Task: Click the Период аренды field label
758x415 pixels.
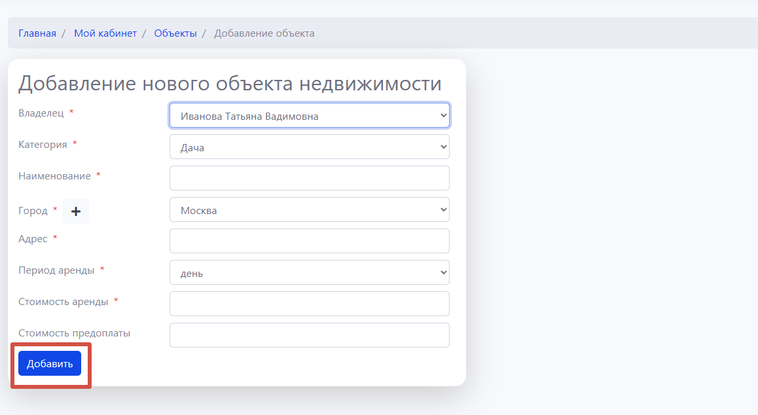Action: 56,270
